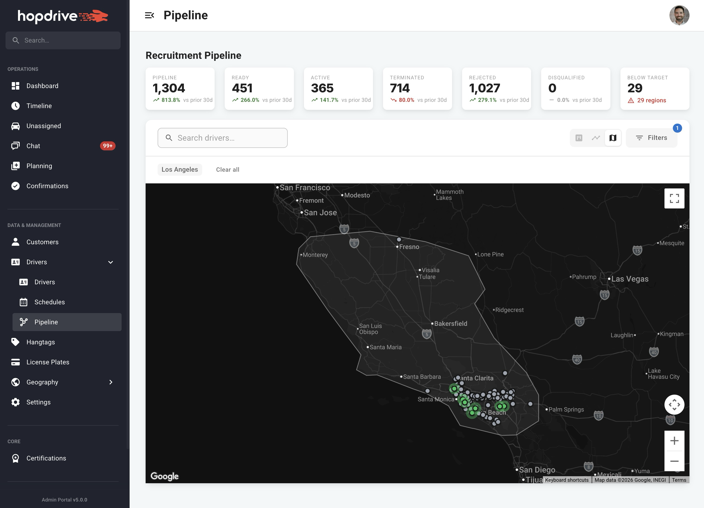This screenshot has height=508, width=704.
Task: Zoom out on the map
Action: point(674,461)
